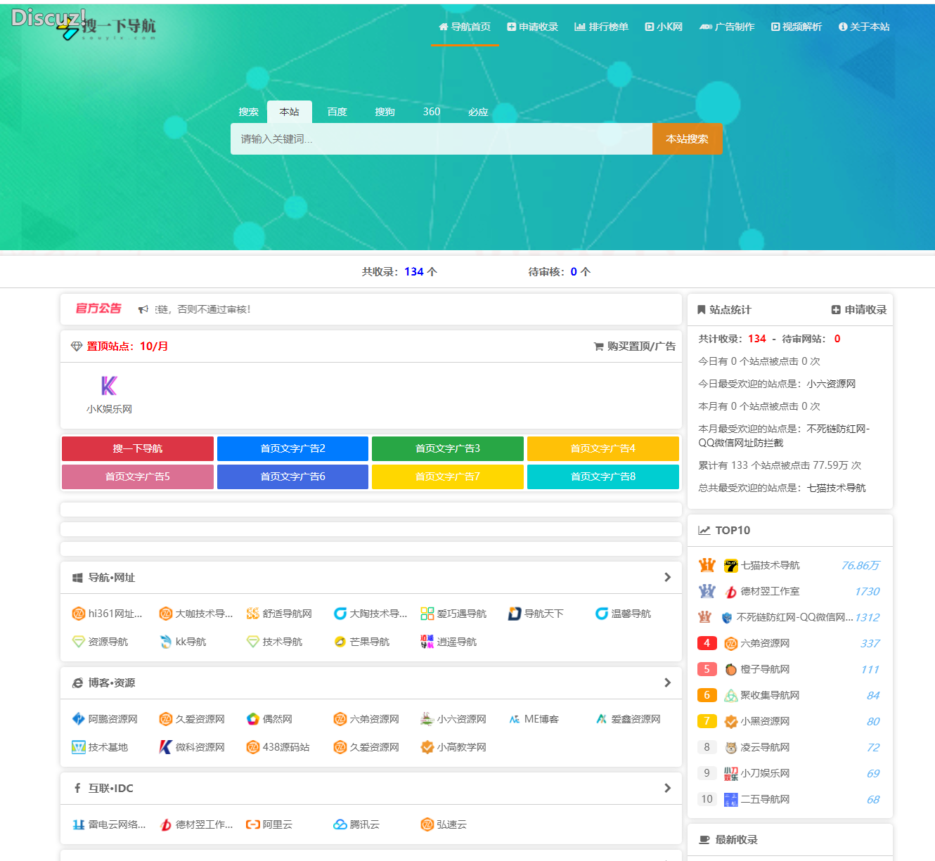Open 导航首页 in the top menu
935x861 pixels.
tap(465, 27)
